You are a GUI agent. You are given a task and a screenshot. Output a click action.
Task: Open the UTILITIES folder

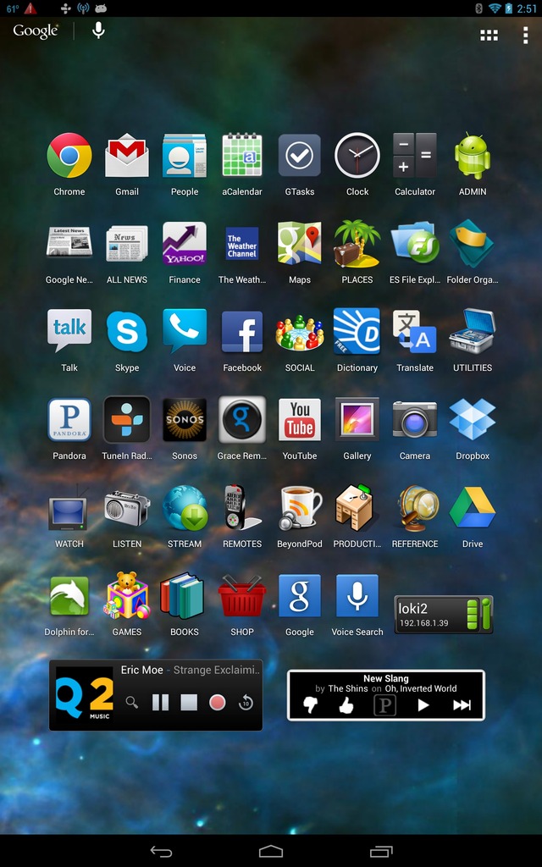pos(473,331)
